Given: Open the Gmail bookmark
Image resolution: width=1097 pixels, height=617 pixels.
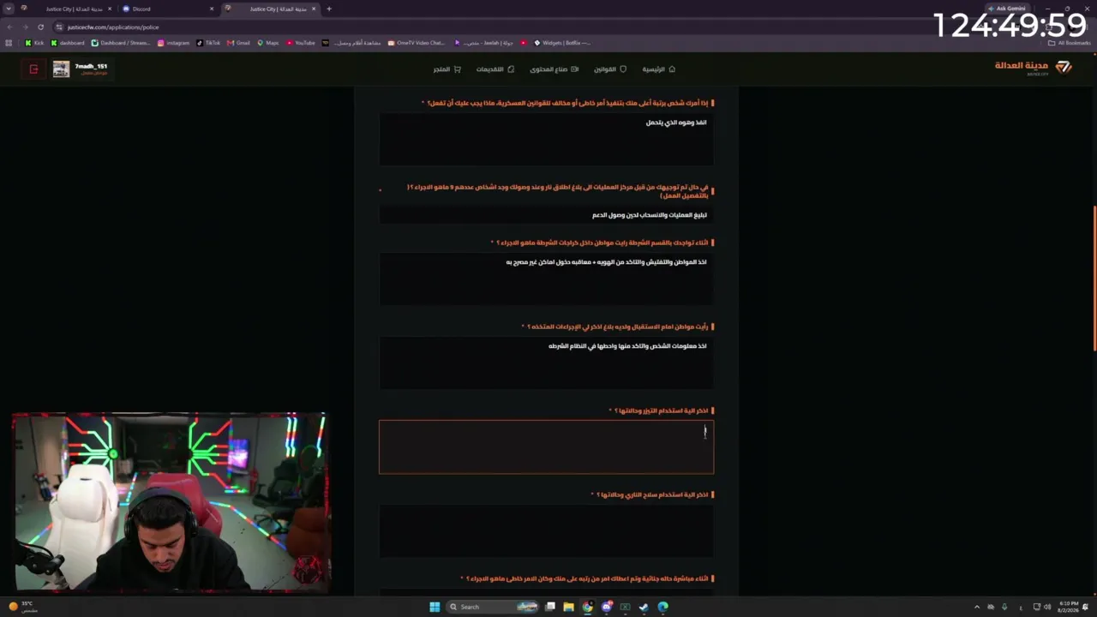Looking at the screenshot, I should coord(239,43).
